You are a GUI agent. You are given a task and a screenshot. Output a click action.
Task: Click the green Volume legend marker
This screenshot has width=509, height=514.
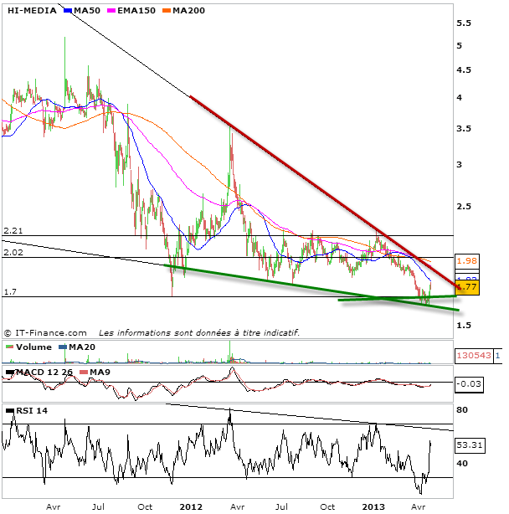8,347
